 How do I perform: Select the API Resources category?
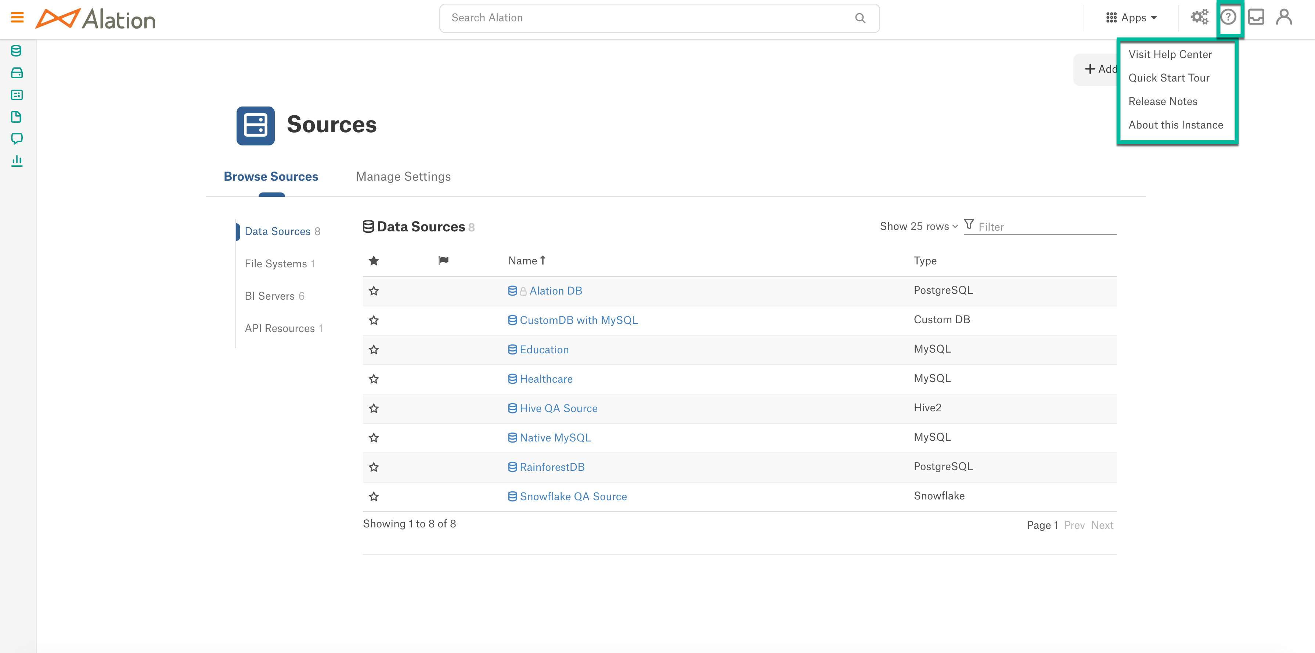(283, 328)
